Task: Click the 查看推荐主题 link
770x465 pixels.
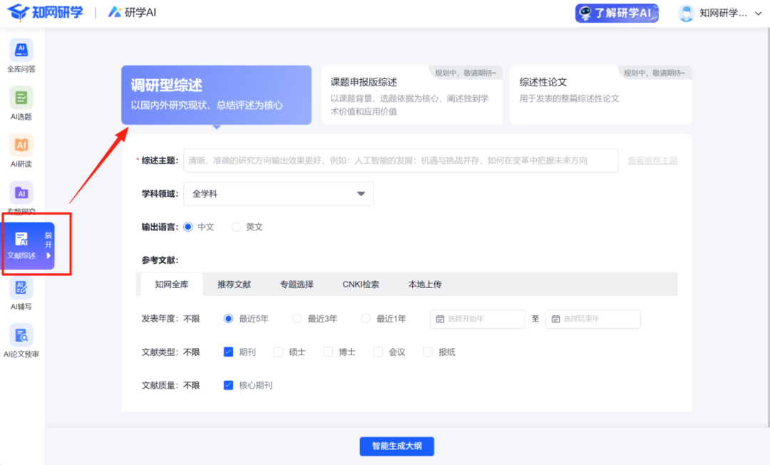Action: (652, 160)
